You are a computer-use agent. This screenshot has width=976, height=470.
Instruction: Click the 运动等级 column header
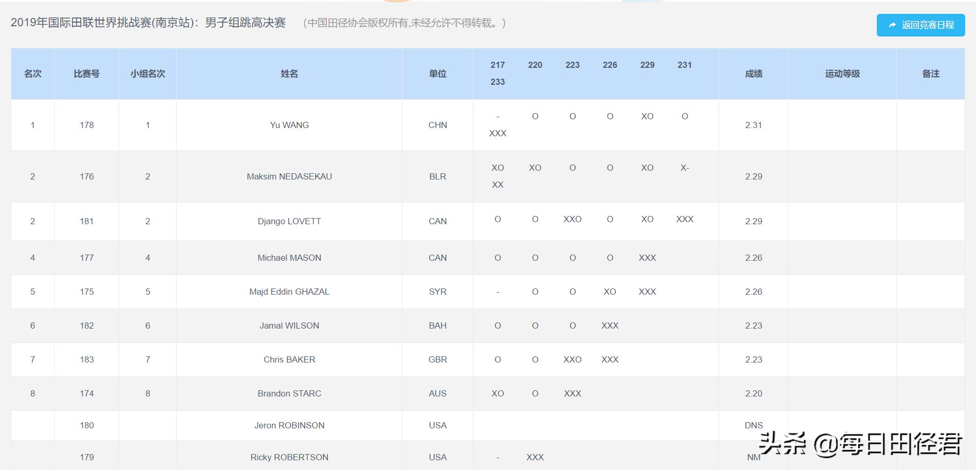click(x=842, y=74)
